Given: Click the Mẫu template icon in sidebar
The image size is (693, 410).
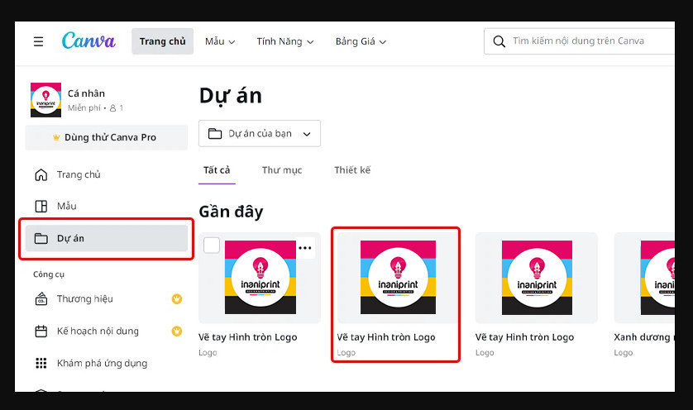Looking at the screenshot, I should click(41, 207).
